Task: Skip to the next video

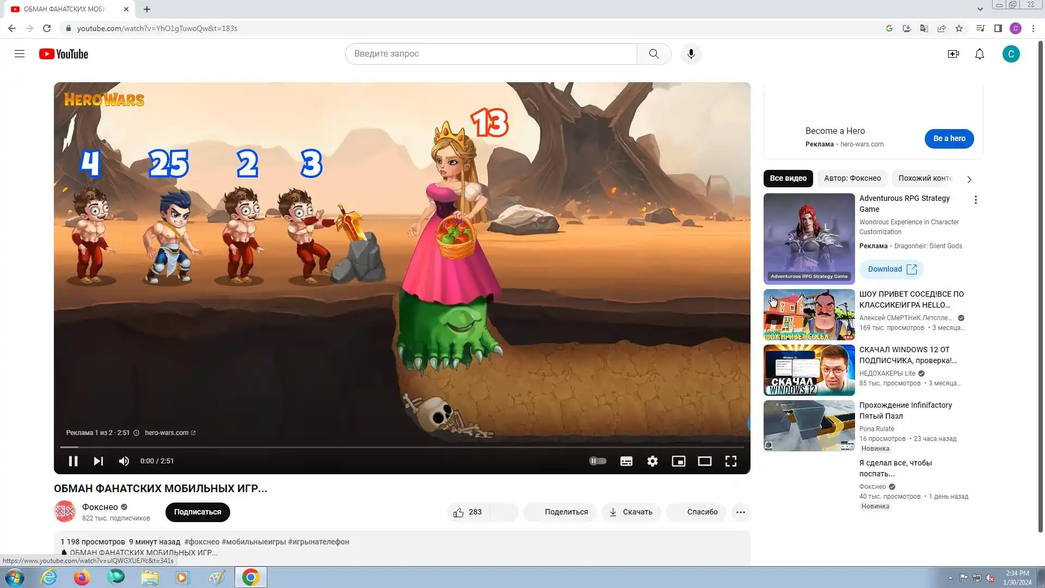Action: (x=98, y=461)
